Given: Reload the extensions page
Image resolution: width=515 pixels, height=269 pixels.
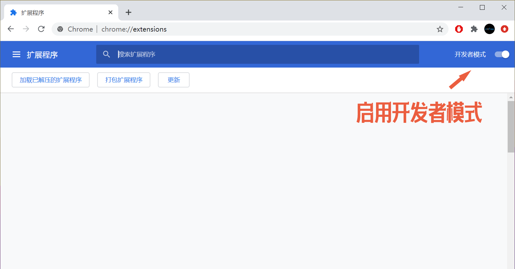Looking at the screenshot, I should coord(41,29).
